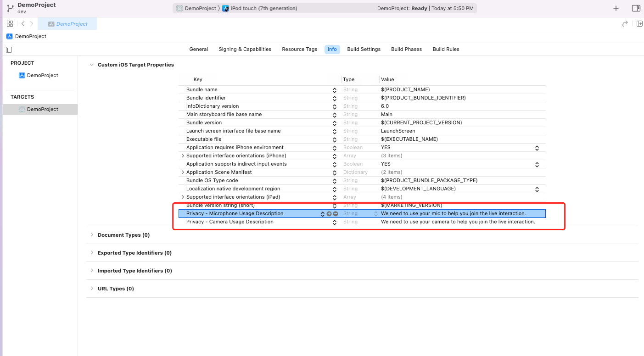Add an editor with the split-editor icon
The image size is (644, 356).
click(x=640, y=23)
